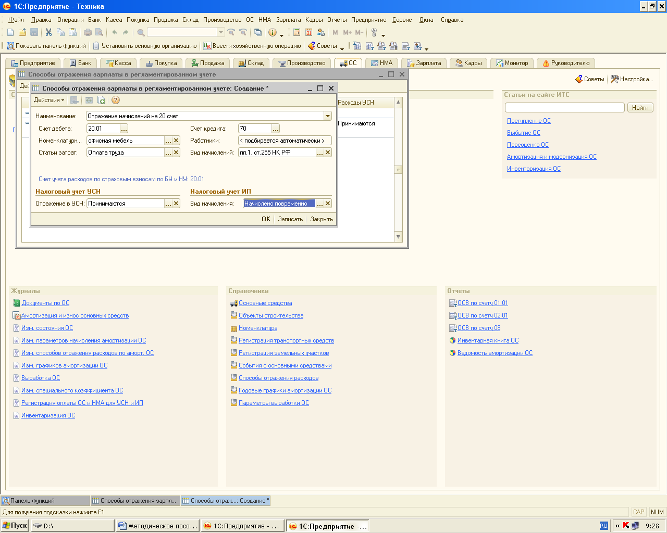Click the ИТС site search input field
The width and height of the screenshot is (667, 533).
coord(565,108)
